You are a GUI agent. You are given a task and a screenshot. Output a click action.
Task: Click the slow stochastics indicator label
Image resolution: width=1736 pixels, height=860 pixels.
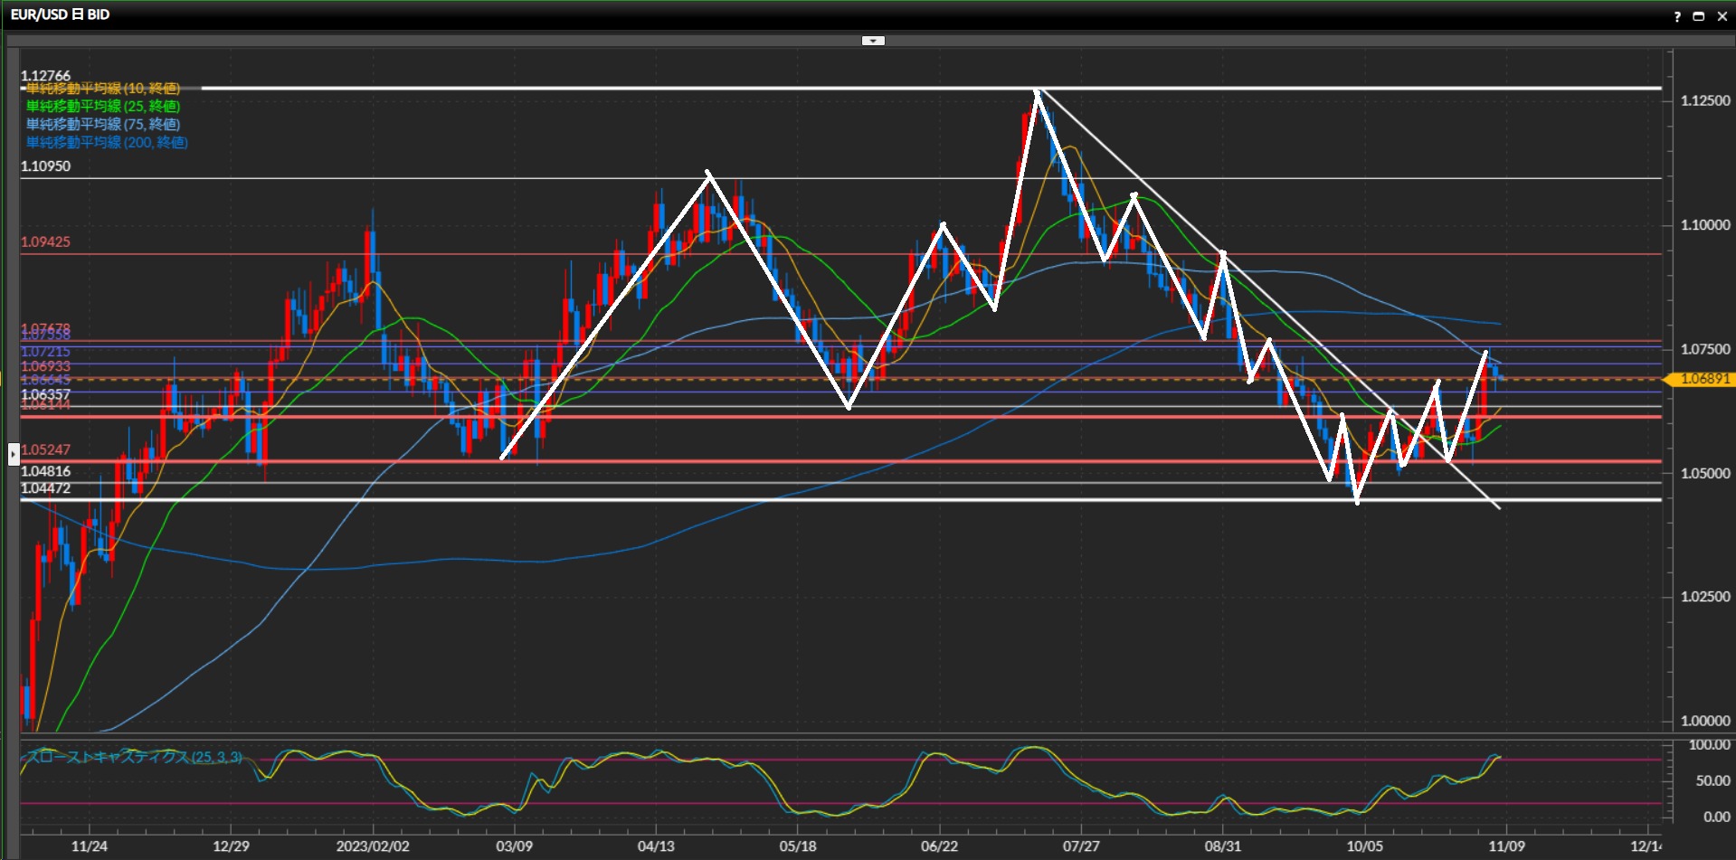[x=134, y=757]
